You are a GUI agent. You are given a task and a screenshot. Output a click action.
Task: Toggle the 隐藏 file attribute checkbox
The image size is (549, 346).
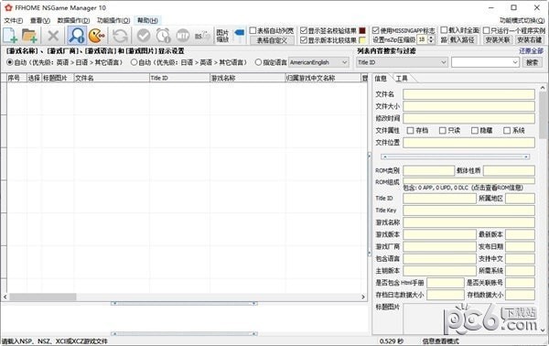pos(475,130)
